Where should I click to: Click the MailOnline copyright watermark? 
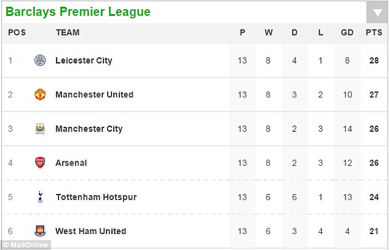click(26, 245)
